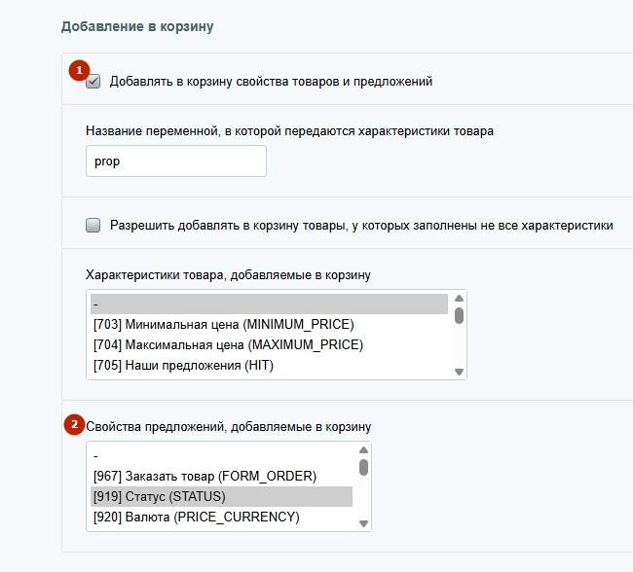This screenshot has height=572, width=633.
Task: Enable 'Разрешить добавлять в корзину товары' checkbox
Action: click(x=93, y=225)
